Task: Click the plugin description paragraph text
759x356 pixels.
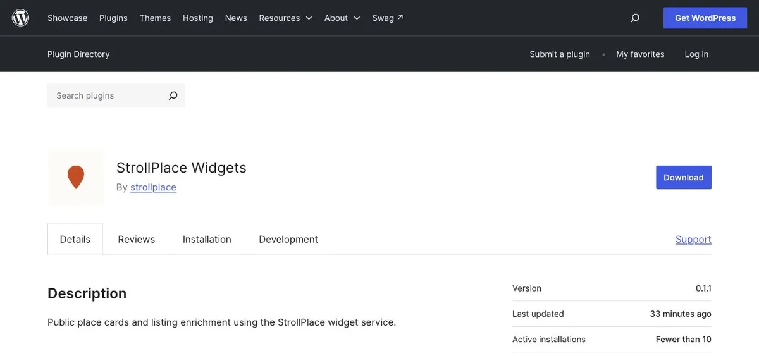Action: (x=221, y=322)
